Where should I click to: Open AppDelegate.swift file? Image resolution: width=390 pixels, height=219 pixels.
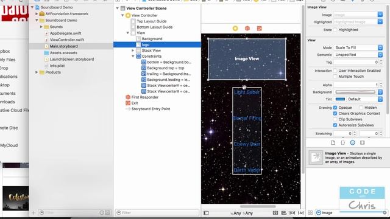click(x=65, y=33)
